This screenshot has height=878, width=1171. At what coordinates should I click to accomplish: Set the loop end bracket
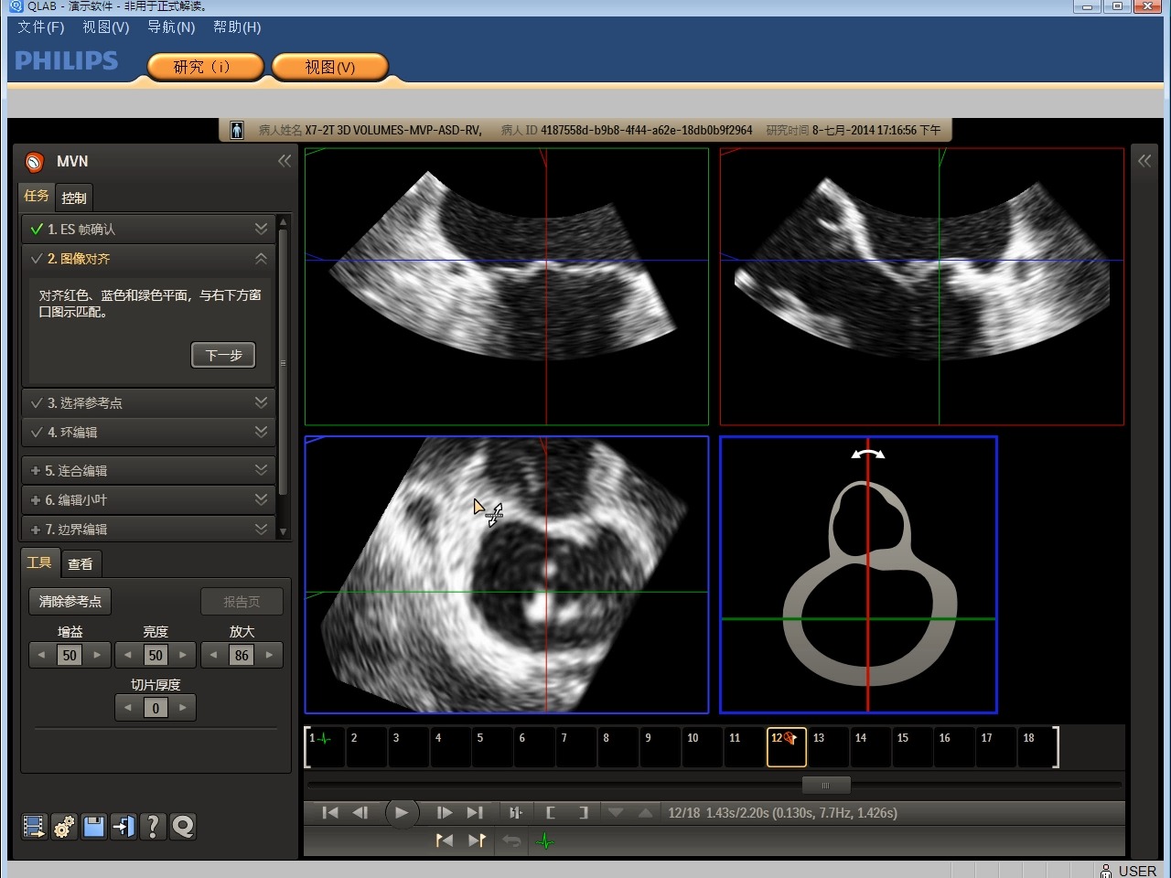pos(583,812)
